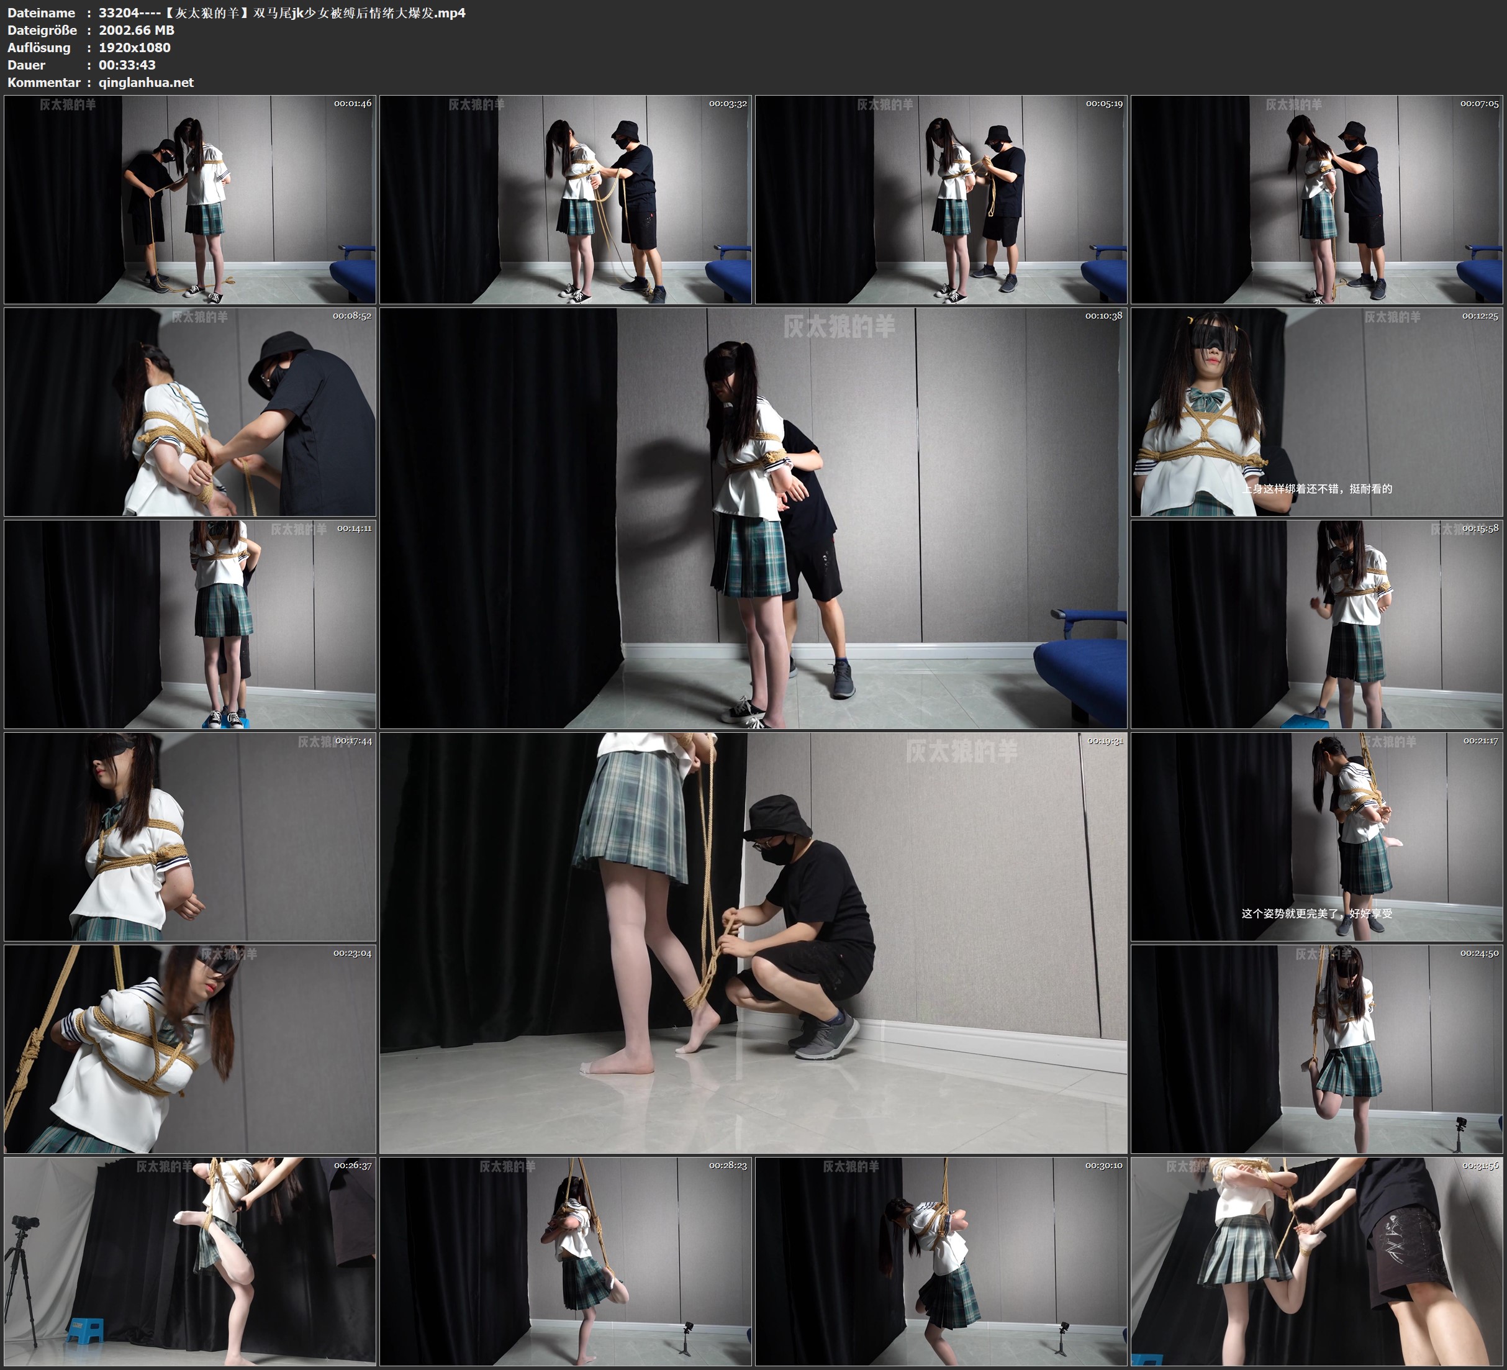The width and height of the screenshot is (1507, 1370).
Task: Click the frame stamped 00:30:10
Action: click(940, 1261)
